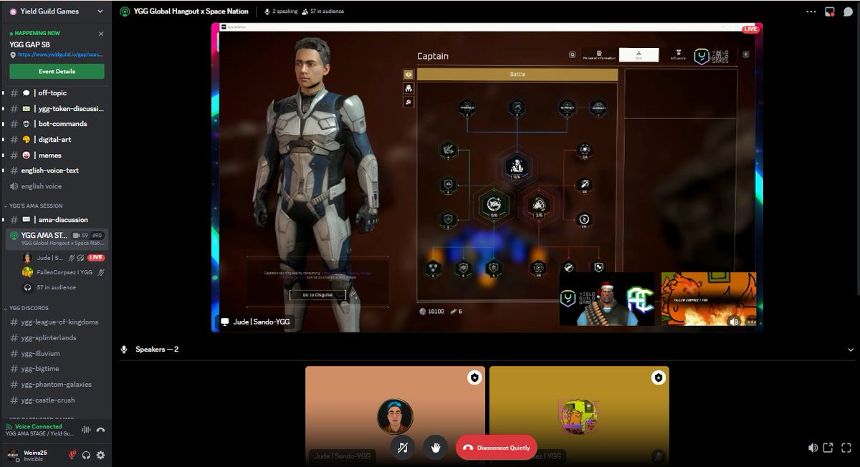
Task: Click the 2 speaking indicator
Action: (x=281, y=11)
